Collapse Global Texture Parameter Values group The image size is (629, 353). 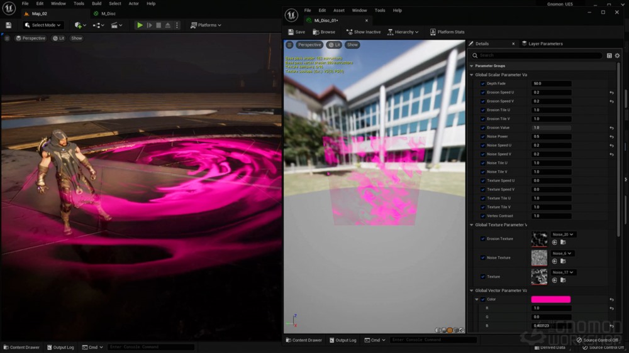click(471, 225)
